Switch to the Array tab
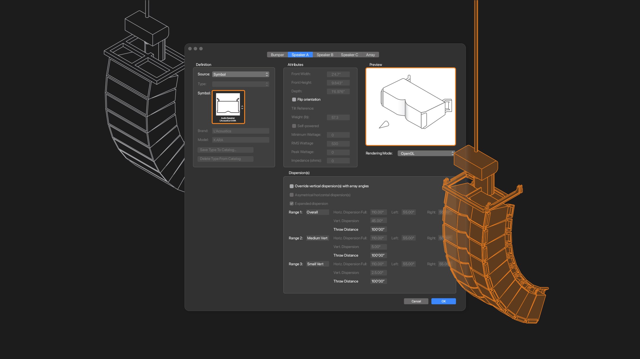Image resolution: width=640 pixels, height=359 pixels. pos(370,55)
